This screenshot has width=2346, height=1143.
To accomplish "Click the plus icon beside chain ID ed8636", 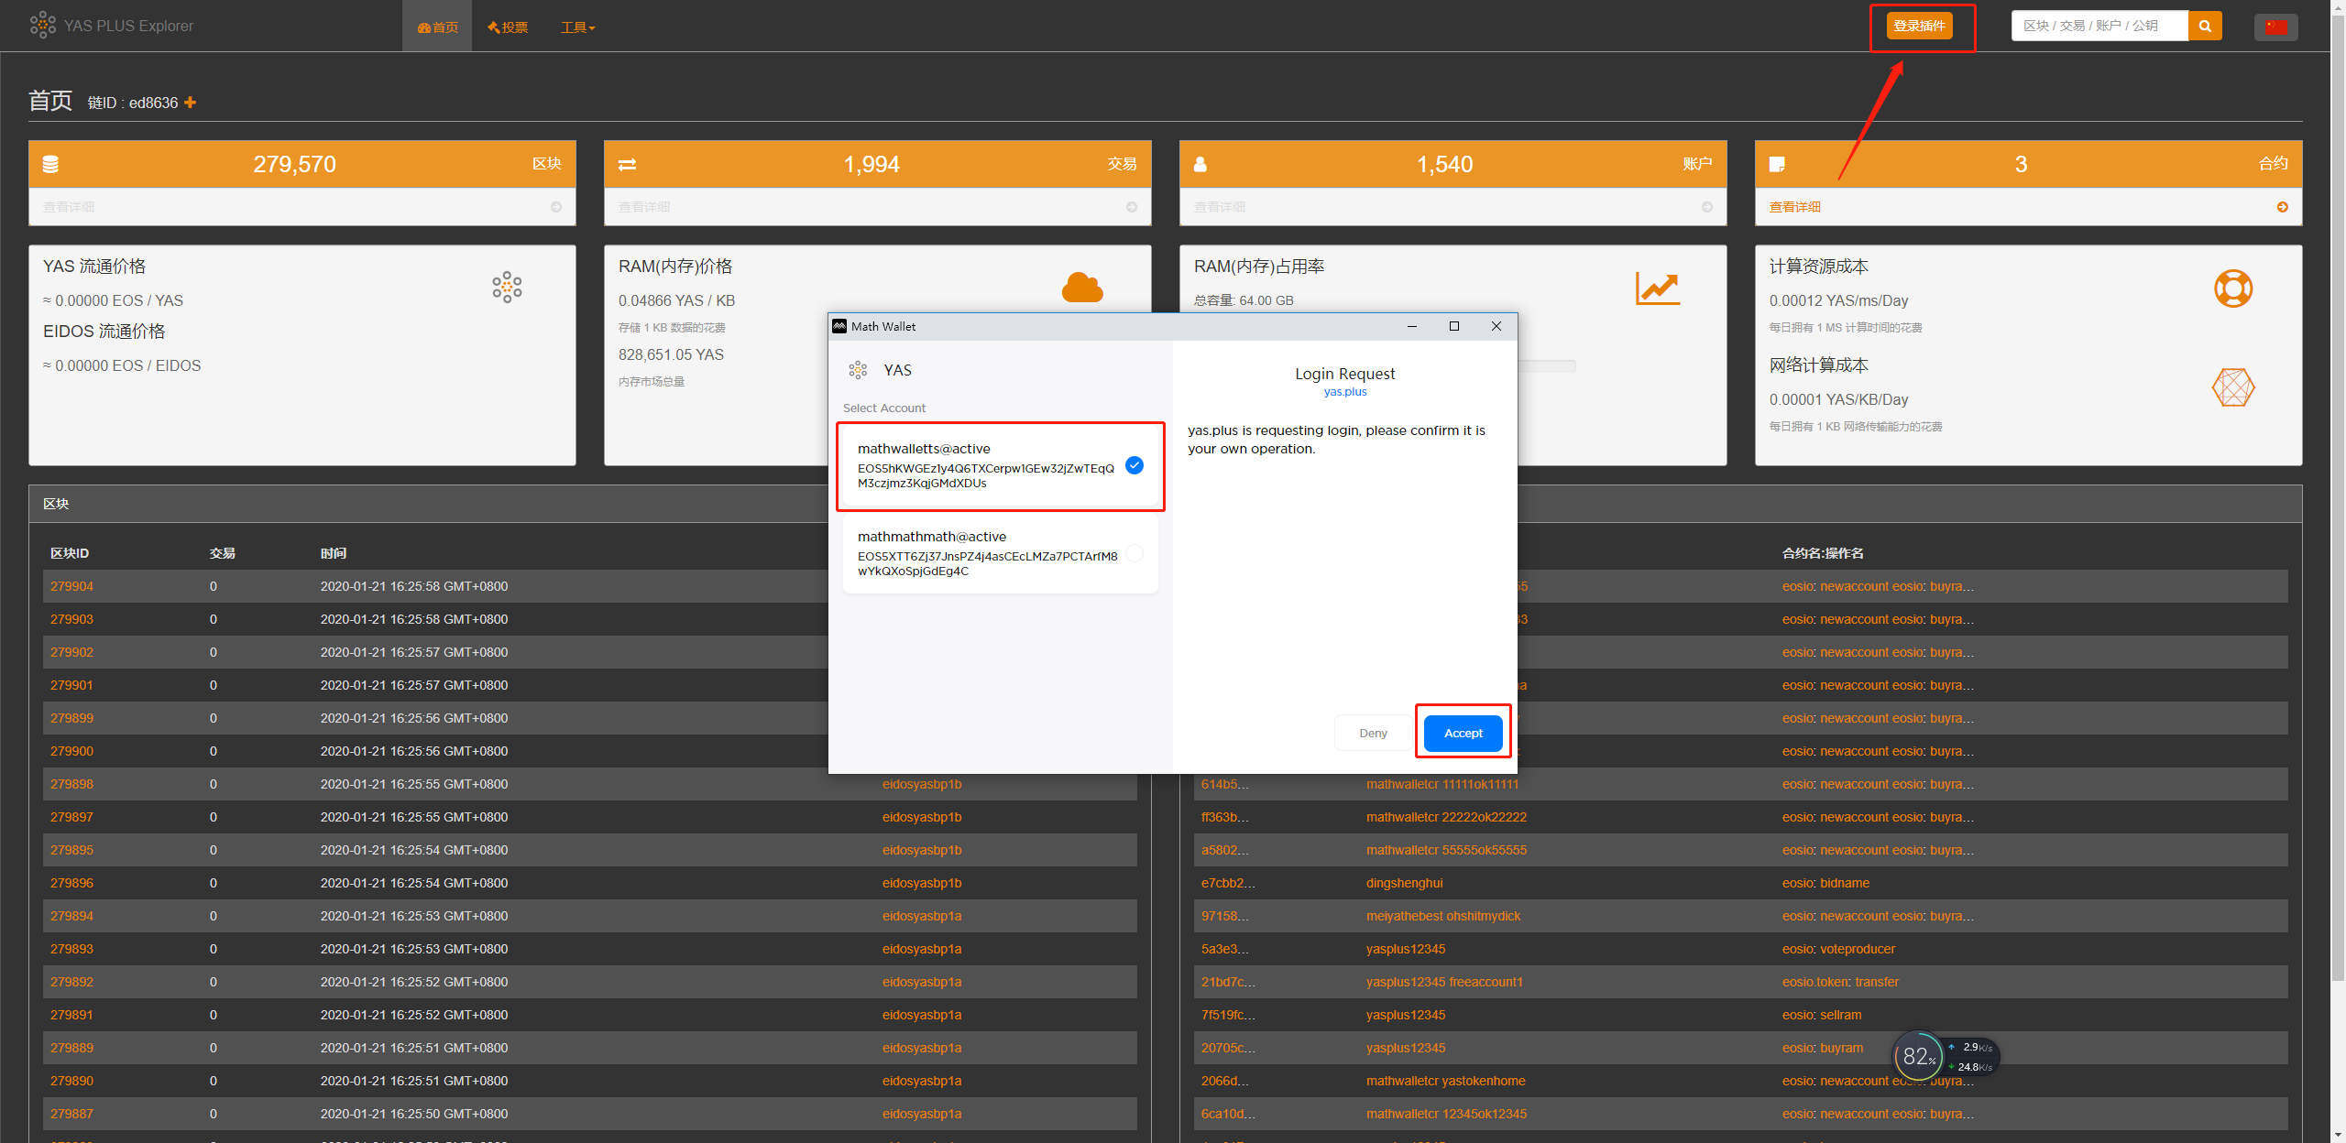I will (x=190, y=103).
